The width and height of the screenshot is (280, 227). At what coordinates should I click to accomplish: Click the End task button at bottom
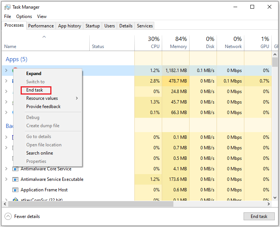point(259,216)
